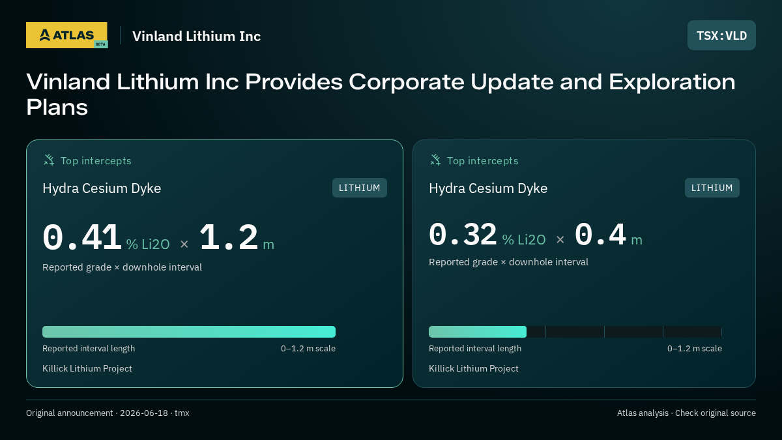Image resolution: width=782 pixels, height=440 pixels.
Task: Click Reported interval length in the 0.41 card
Action: pyautogui.click(x=89, y=349)
